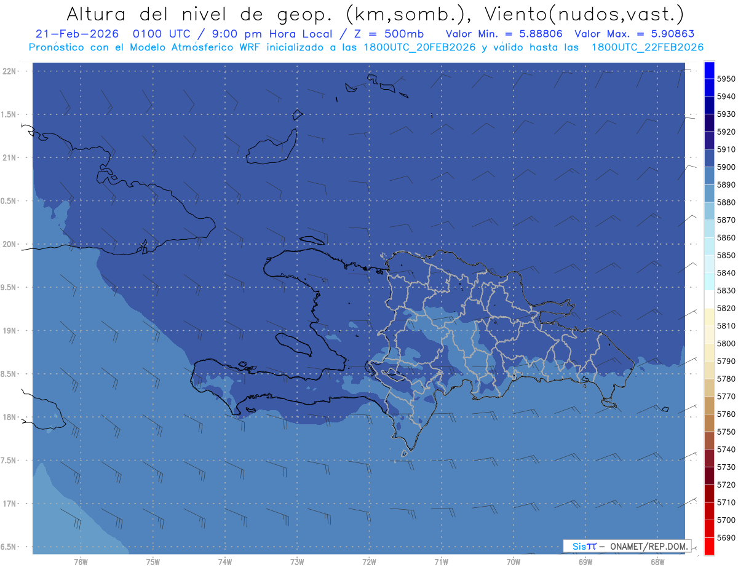Click the '21N' latitude label
This screenshot has height=570, width=738.
[10, 158]
